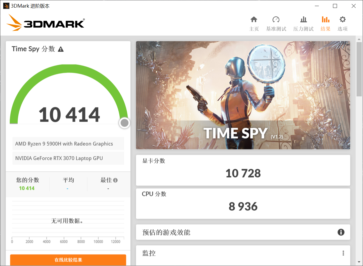The height and width of the screenshot is (266, 363).
Task: Click warning triangle next to Time Spy 分数
Action: coord(61,49)
